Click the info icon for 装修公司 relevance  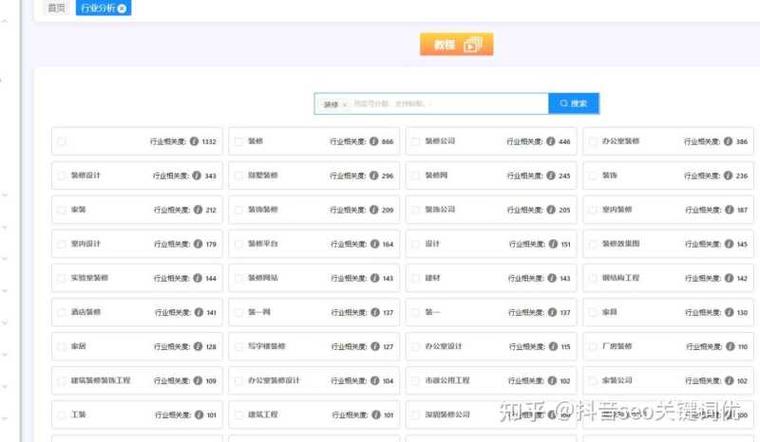(x=550, y=141)
